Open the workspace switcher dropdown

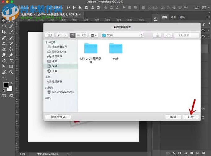coord(206,8)
